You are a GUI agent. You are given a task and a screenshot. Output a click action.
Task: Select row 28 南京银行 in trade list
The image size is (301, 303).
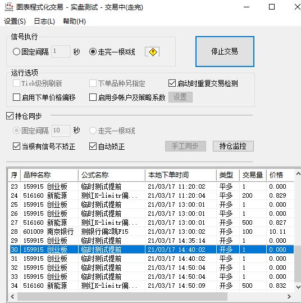point(152,231)
